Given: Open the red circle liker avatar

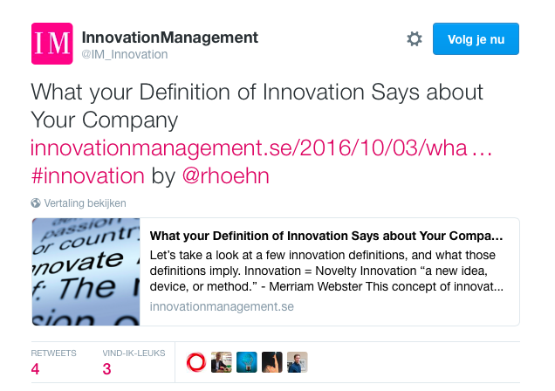Looking at the screenshot, I should click(x=196, y=362).
